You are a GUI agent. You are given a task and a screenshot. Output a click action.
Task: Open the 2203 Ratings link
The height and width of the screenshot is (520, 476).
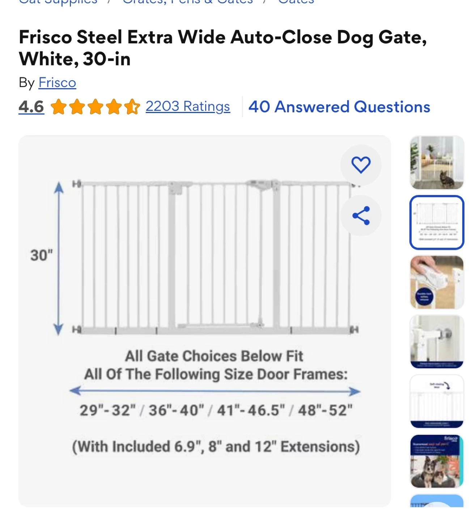[188, 107]
